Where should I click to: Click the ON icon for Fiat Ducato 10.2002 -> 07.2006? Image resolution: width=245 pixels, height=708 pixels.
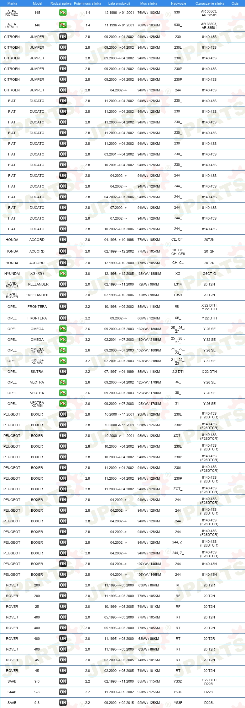(x=63, y=229)
